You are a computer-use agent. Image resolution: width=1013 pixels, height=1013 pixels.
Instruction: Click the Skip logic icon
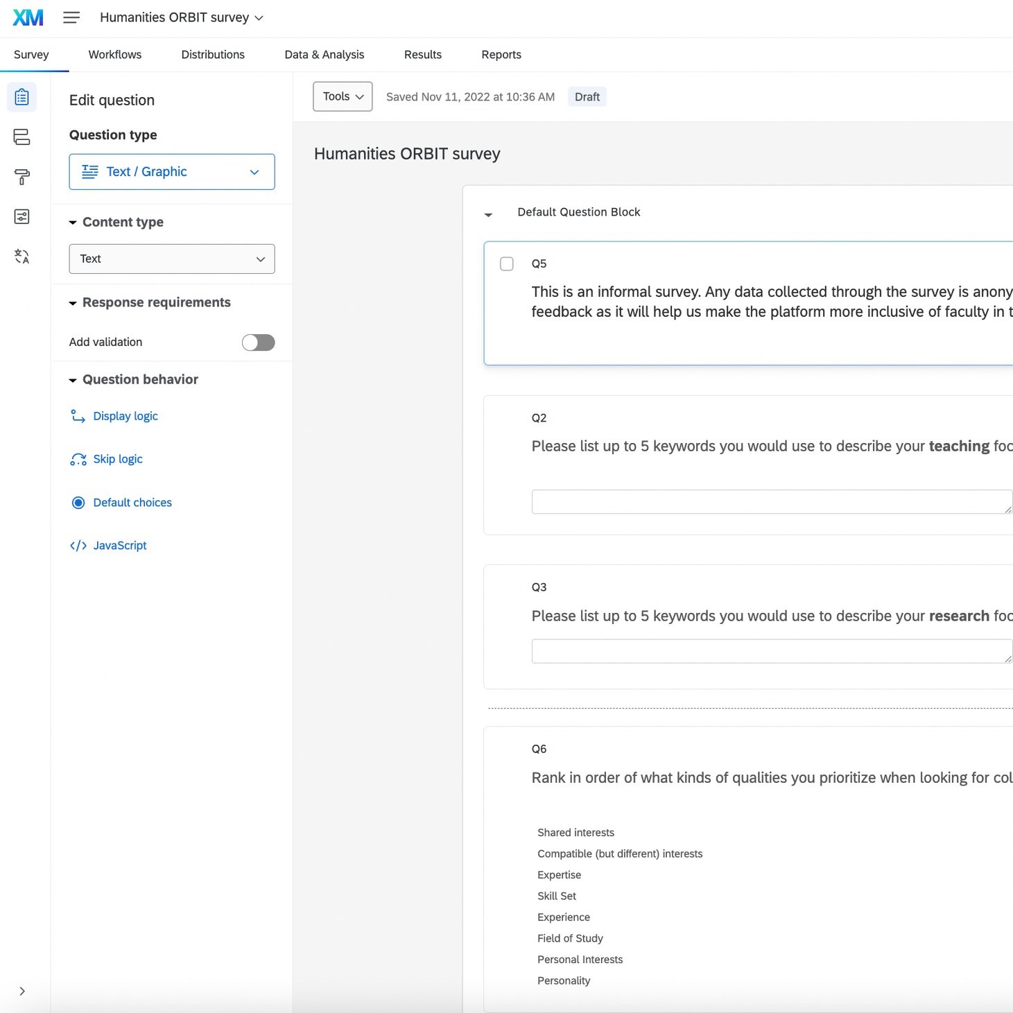(78, 460)
